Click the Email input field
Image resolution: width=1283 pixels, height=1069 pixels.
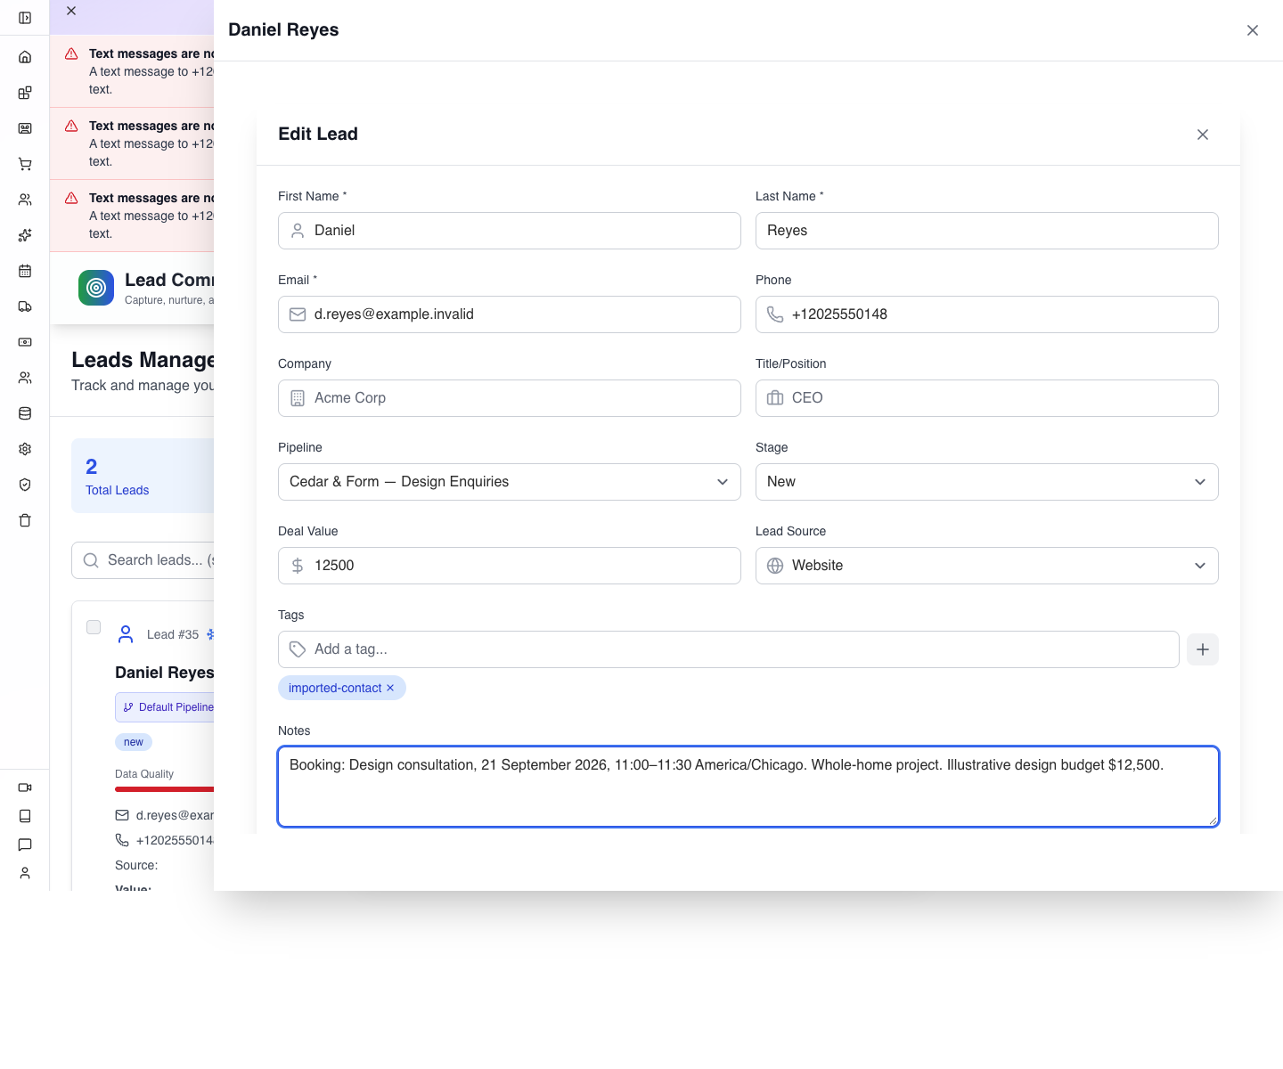tap(510, 314)
